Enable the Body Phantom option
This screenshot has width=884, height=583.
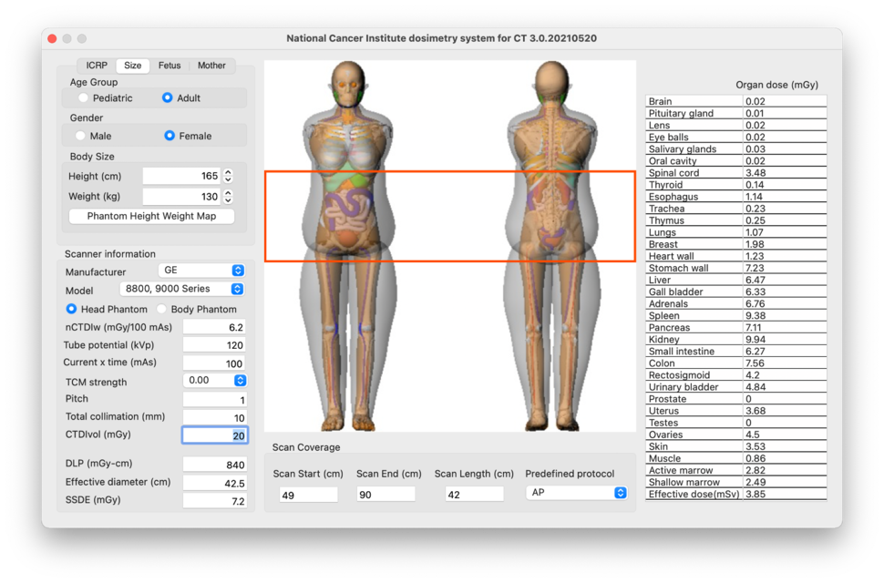(162, 310)
